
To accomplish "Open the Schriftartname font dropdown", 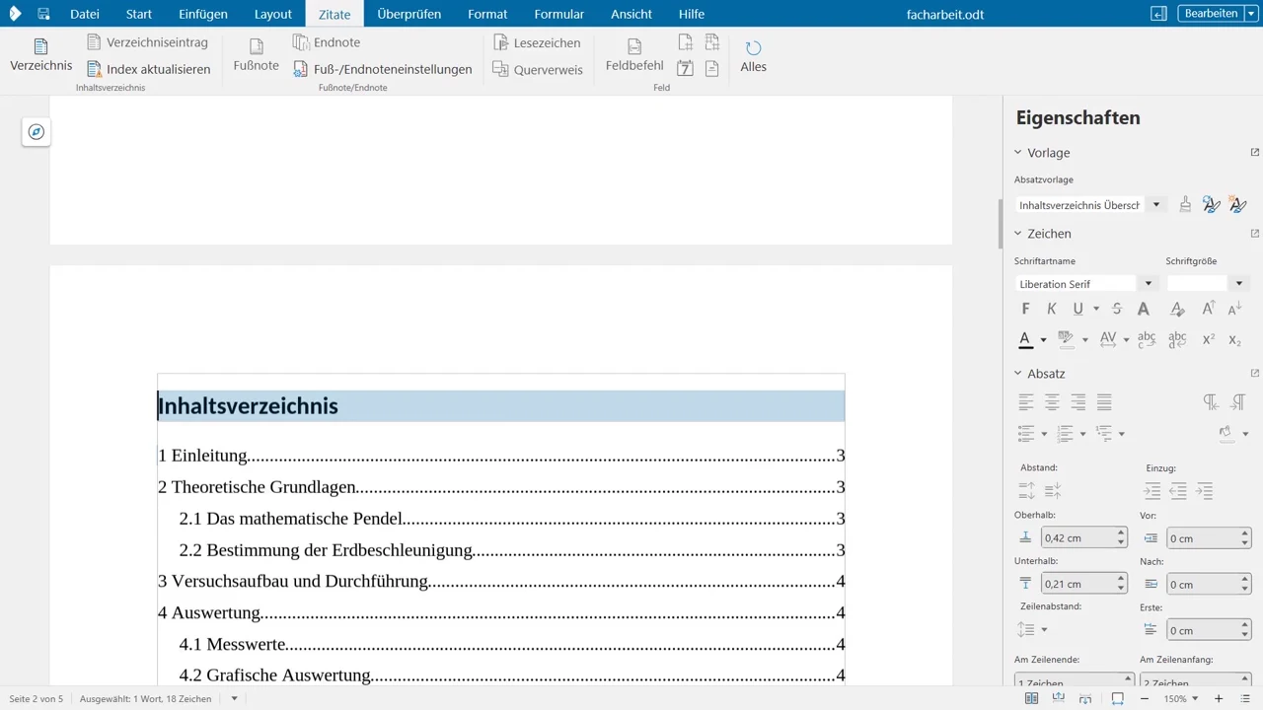I will 1148,284.
